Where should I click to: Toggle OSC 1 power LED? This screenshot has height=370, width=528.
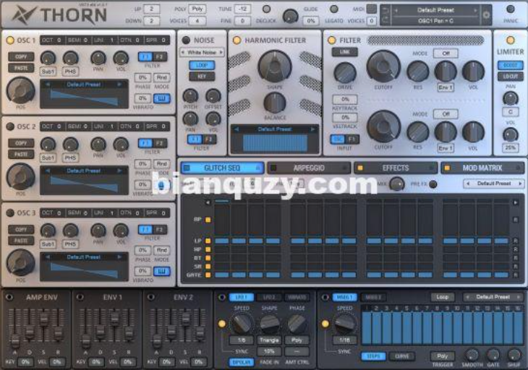point(10,40)
